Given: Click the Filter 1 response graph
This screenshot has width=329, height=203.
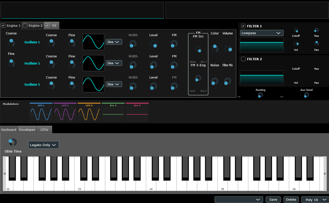Looking at the screenshot, I should [x=262, y=45].
